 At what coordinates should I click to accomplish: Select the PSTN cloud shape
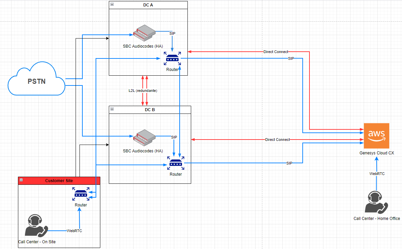coord(36,79)
